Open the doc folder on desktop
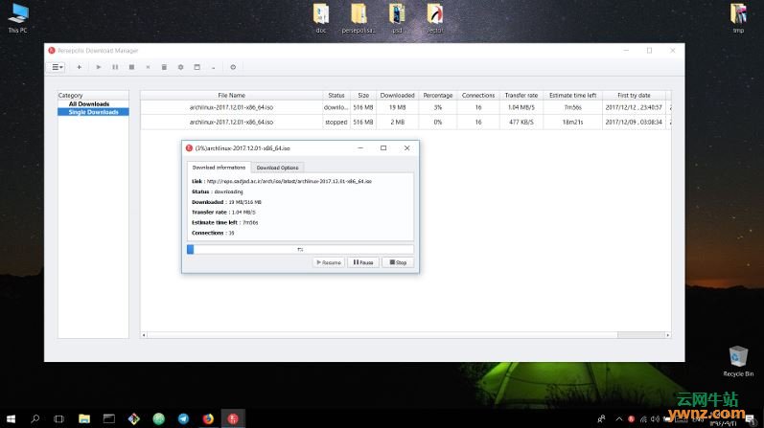 click(x=320, y=18)
